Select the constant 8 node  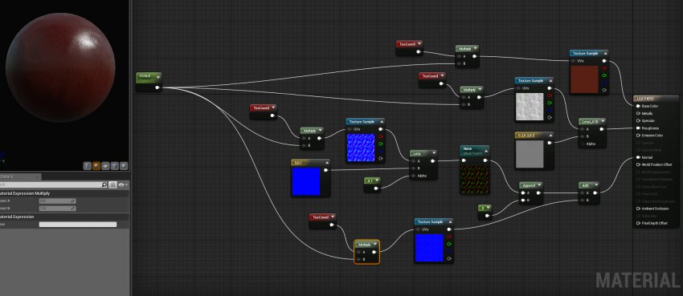[485, 212]
